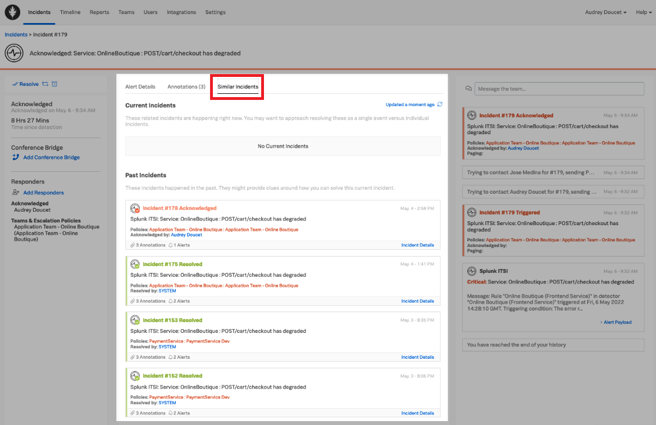
Task: Click the person icon beside Add Responders
Action: pyautogui.click(x=16, y=193)
